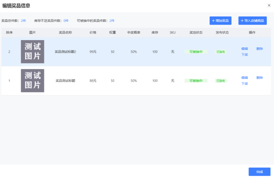Click the 权重 column header
Image resolution: width=274 pixels, height=178 pixels.
tap(112, 33)
